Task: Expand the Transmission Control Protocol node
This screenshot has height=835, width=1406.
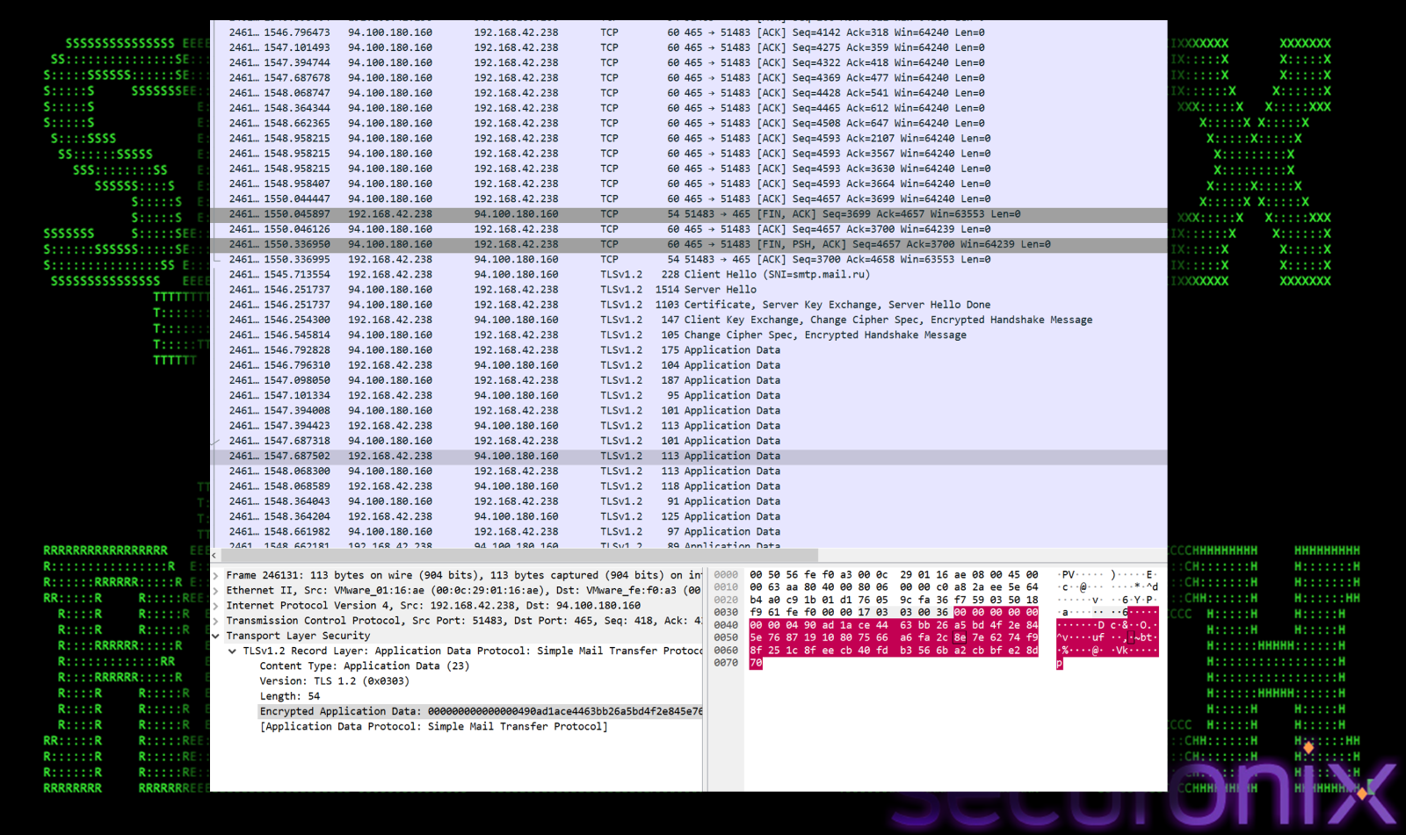Action: click(x=216, y=621)
